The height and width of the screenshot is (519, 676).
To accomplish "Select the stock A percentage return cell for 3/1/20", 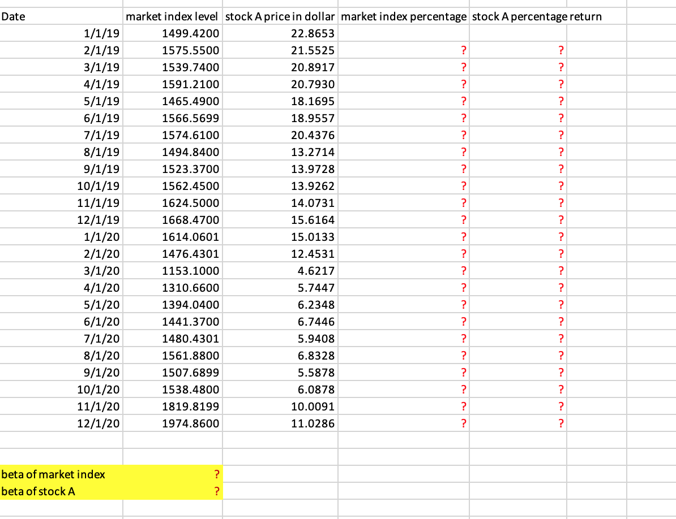I will (x=518, y=271).
